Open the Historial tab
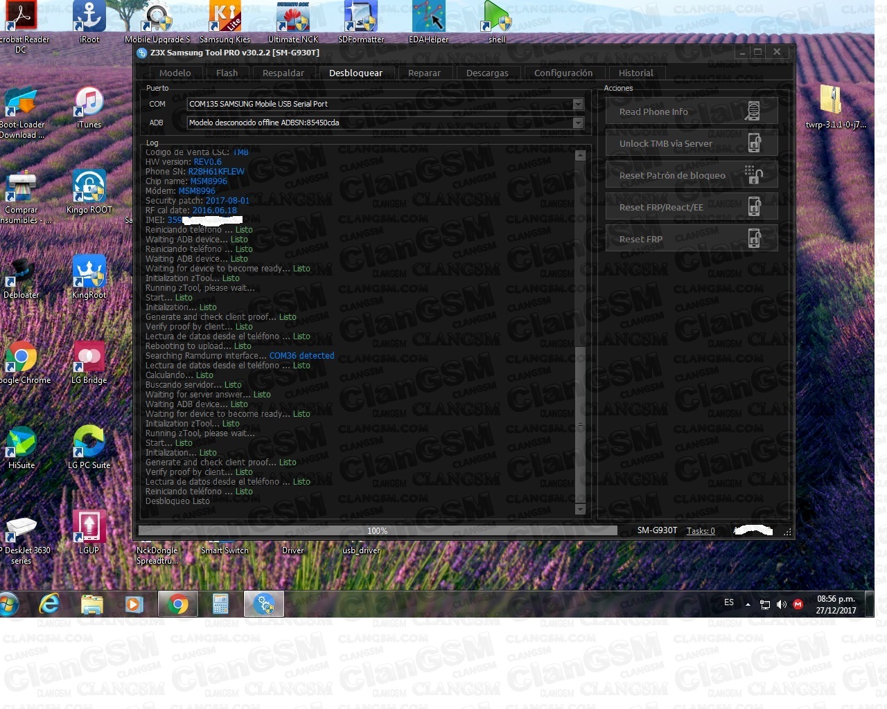This screenshot has width=887, height=709. pos(635,73)
